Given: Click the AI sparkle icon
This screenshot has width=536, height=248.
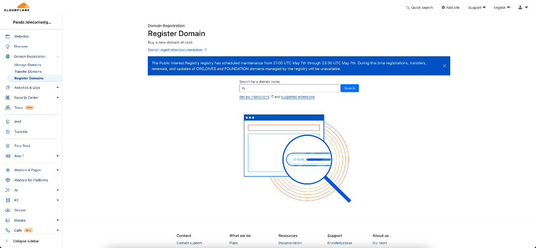Looking at the screenshot, I should (x=8, y=190).
